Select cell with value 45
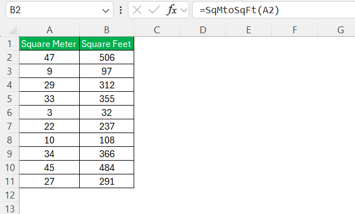The width and height of the screenshot is (355, 214). [49, 168]
